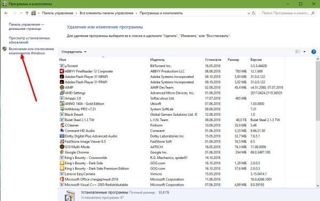The height and width of the screenshot is (201, 320).
Task: Select the Black Desert icon
Action: pos(62,115)
